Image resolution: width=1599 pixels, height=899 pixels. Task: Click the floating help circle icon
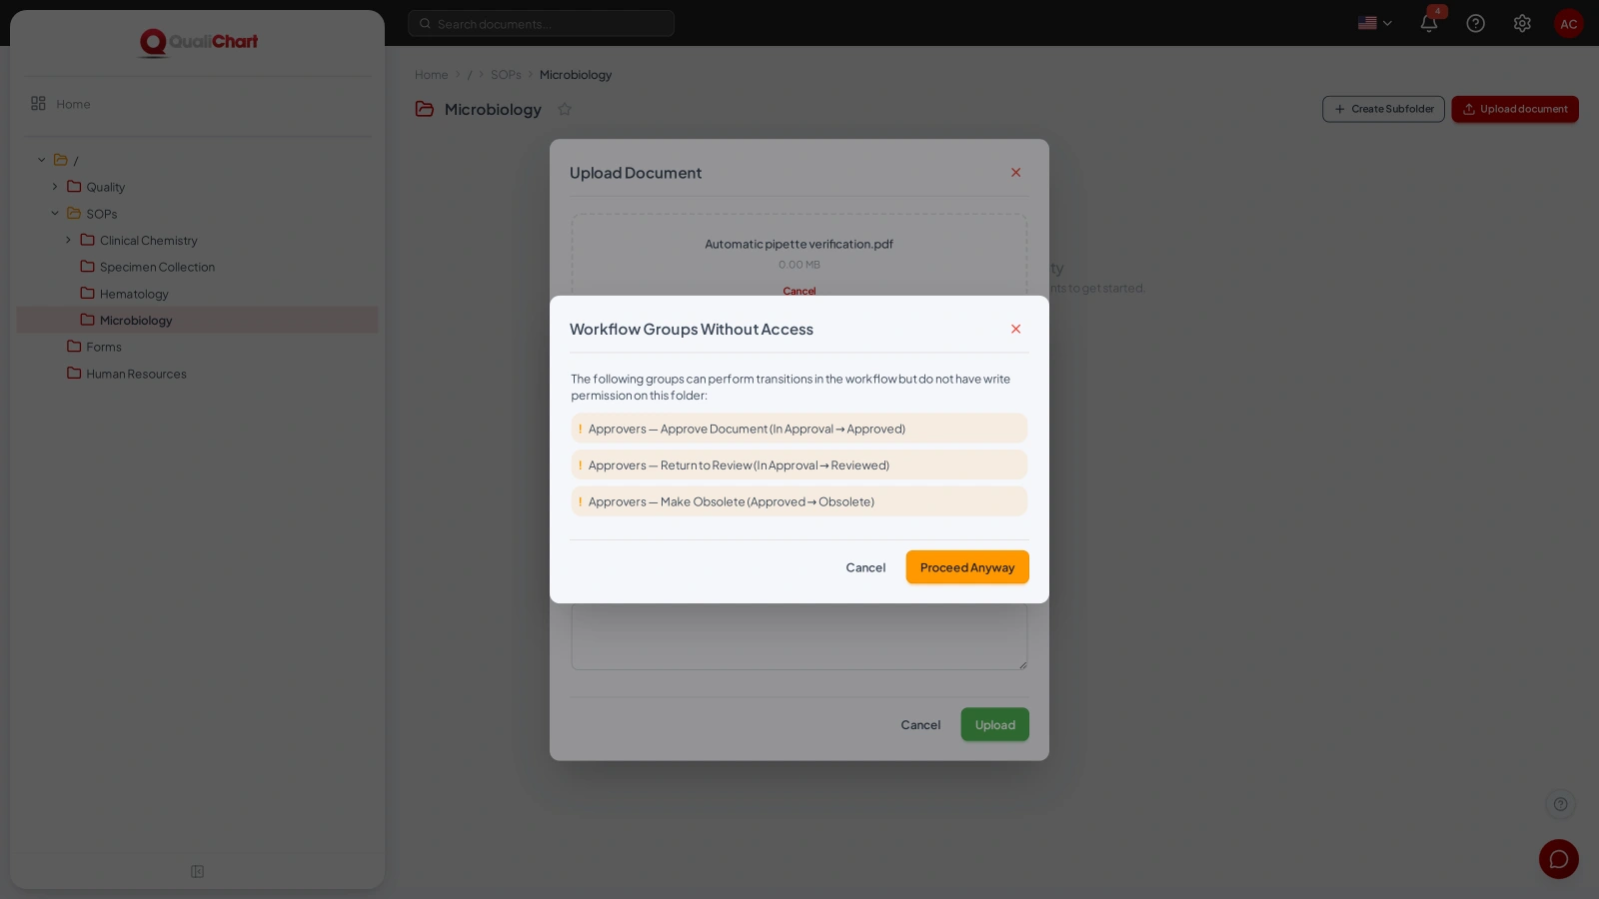(1561, 804)
